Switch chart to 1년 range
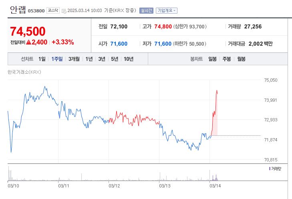 (x=89, y=59)
